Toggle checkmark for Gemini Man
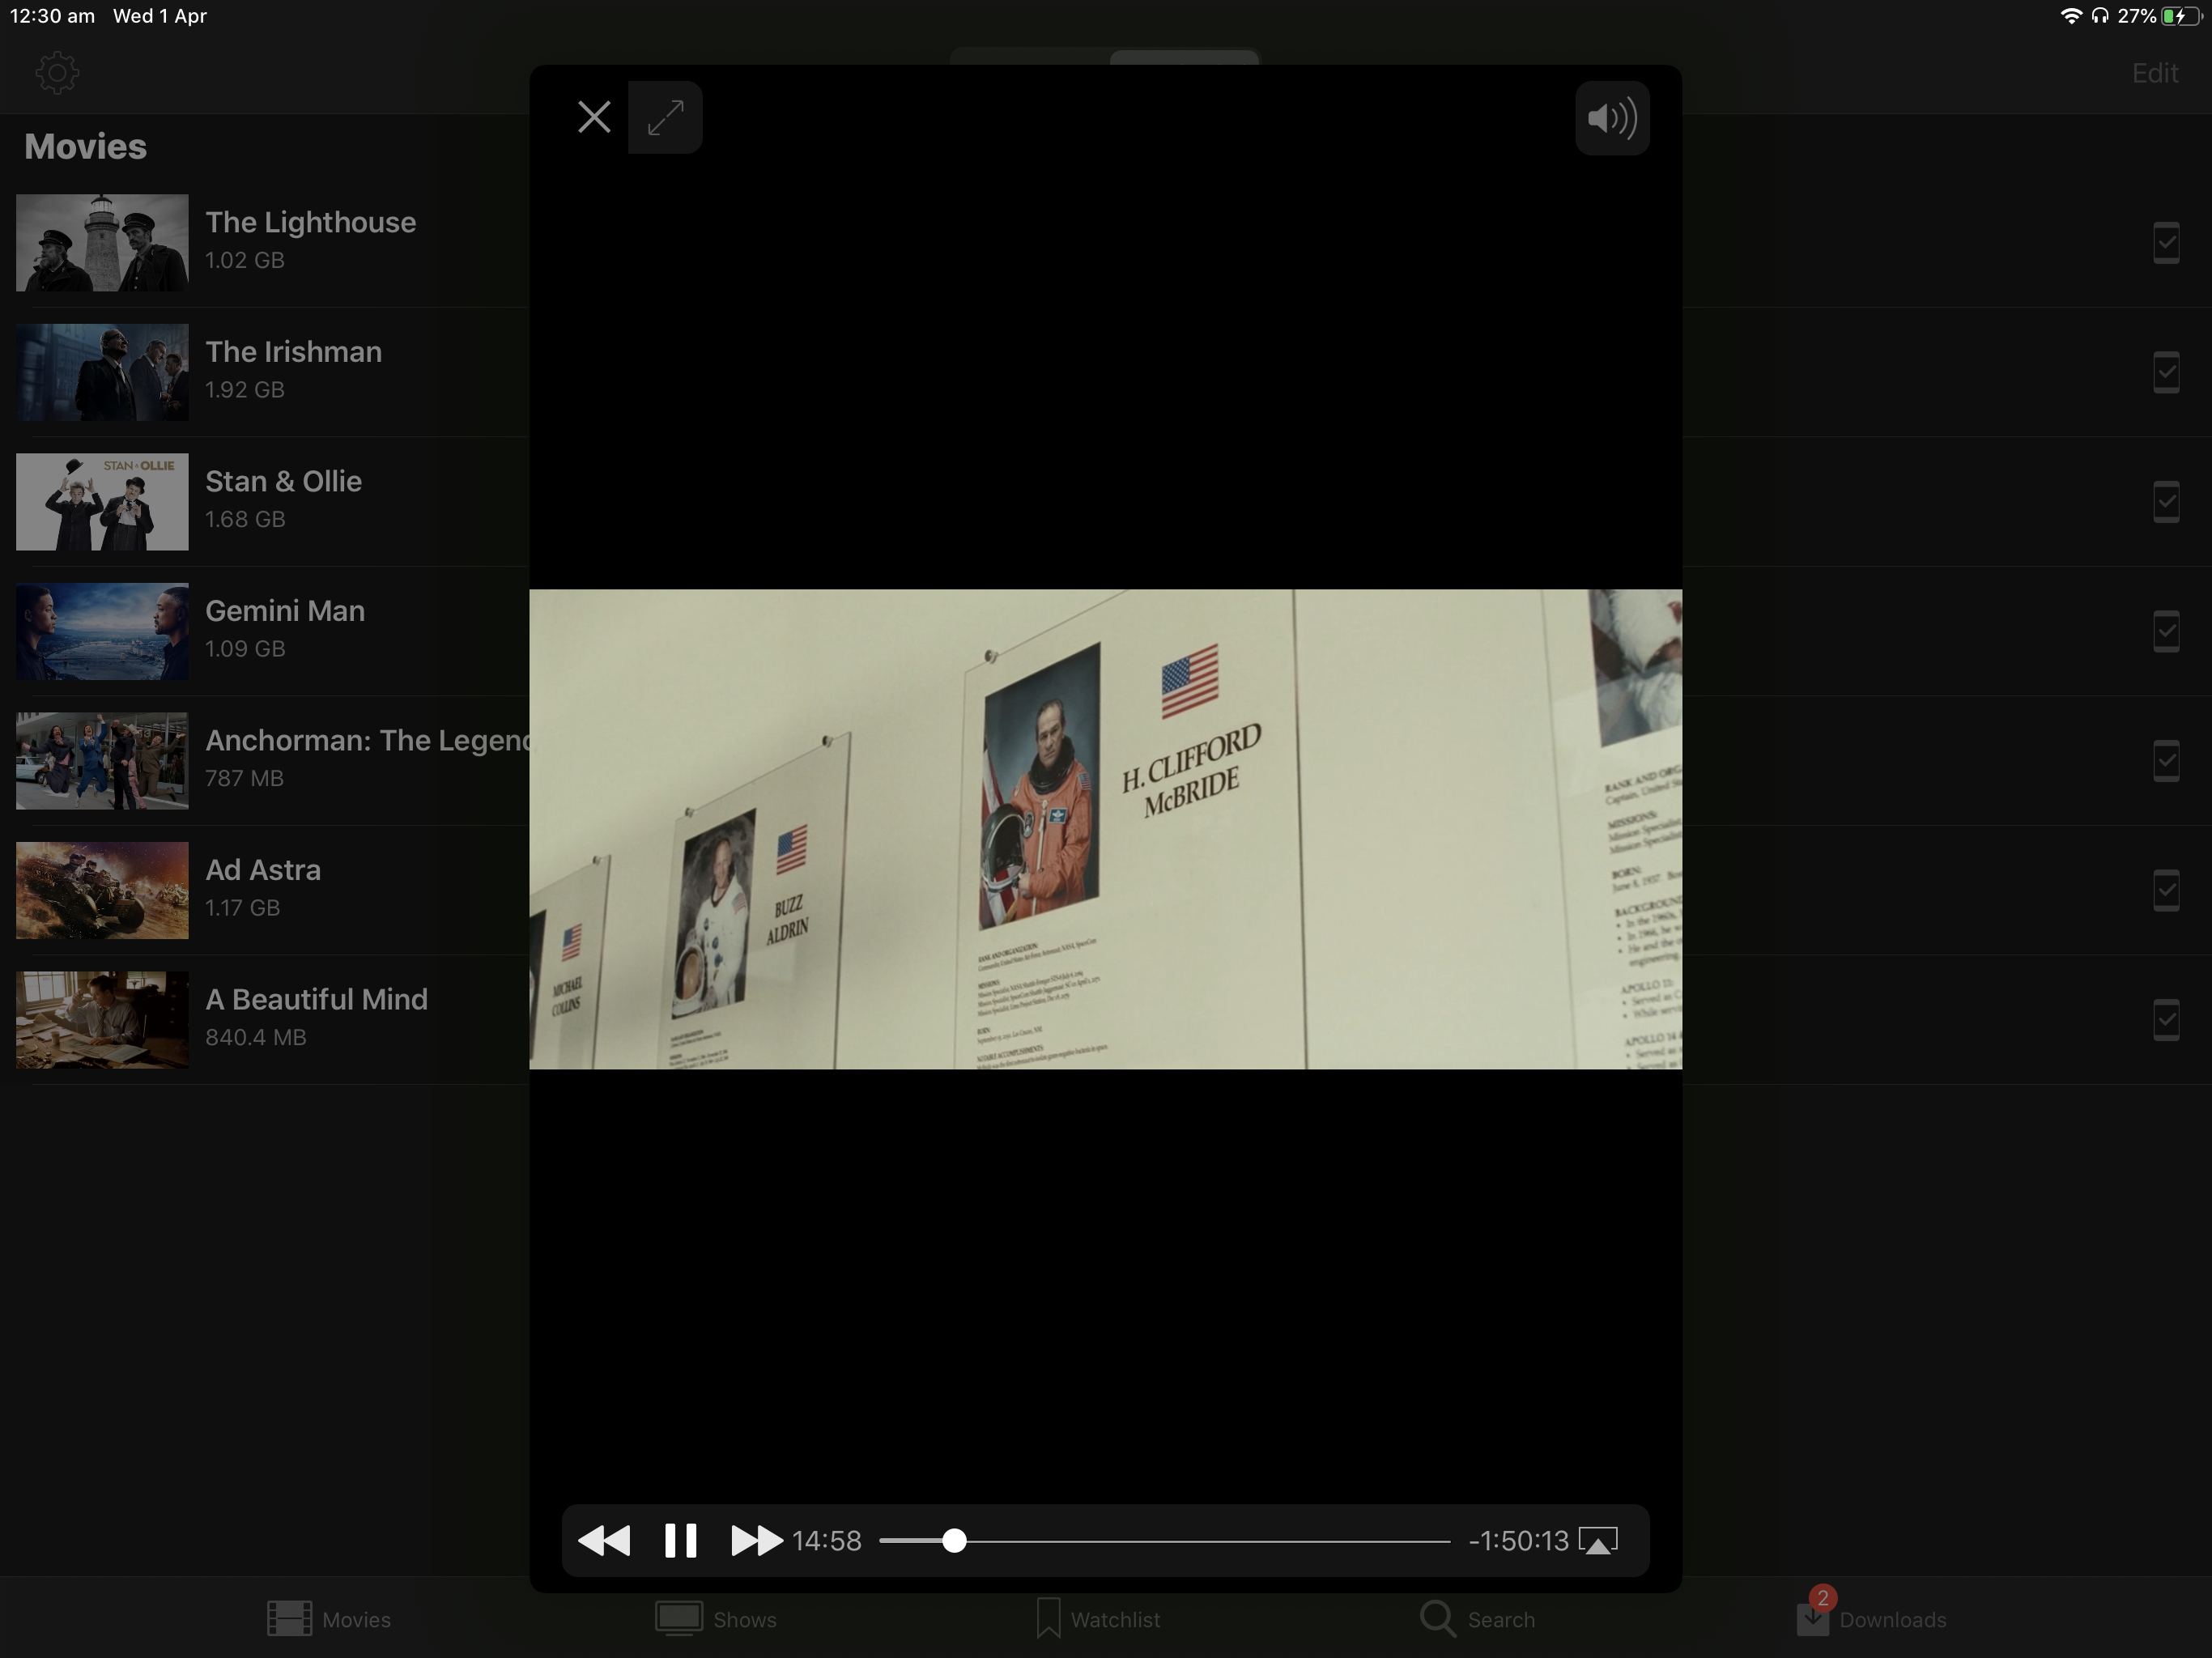The width and height of the screenshot is (2212, 1658). coord(2166,631)
